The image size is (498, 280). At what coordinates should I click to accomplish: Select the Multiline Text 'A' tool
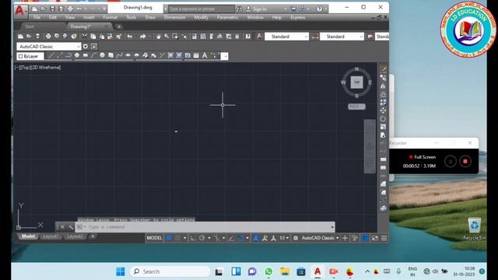(x=205, y=56)
